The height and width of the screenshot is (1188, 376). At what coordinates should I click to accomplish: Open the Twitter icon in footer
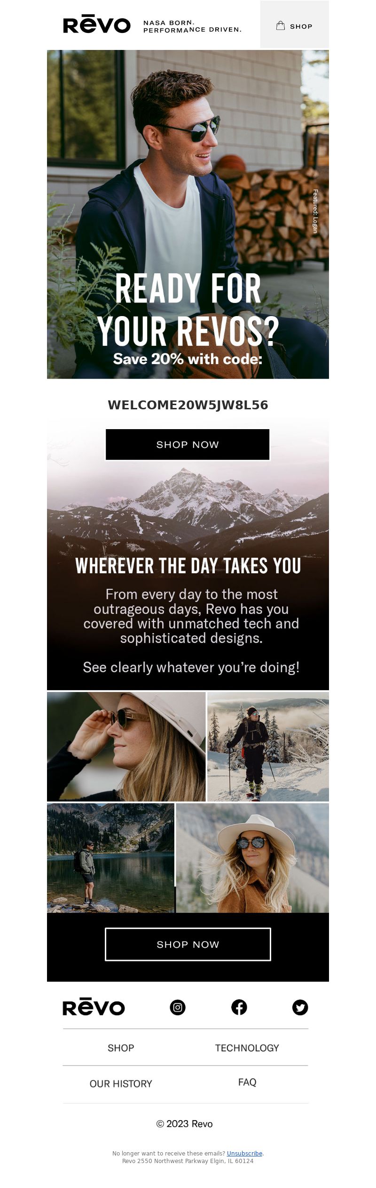(300, 1007)
